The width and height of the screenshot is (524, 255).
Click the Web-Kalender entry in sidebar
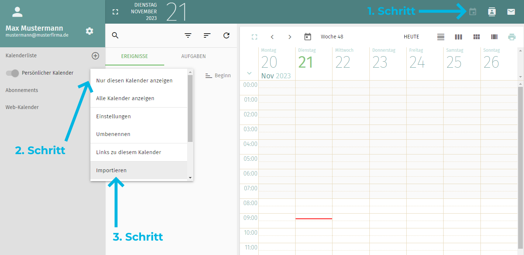[22, 107]
